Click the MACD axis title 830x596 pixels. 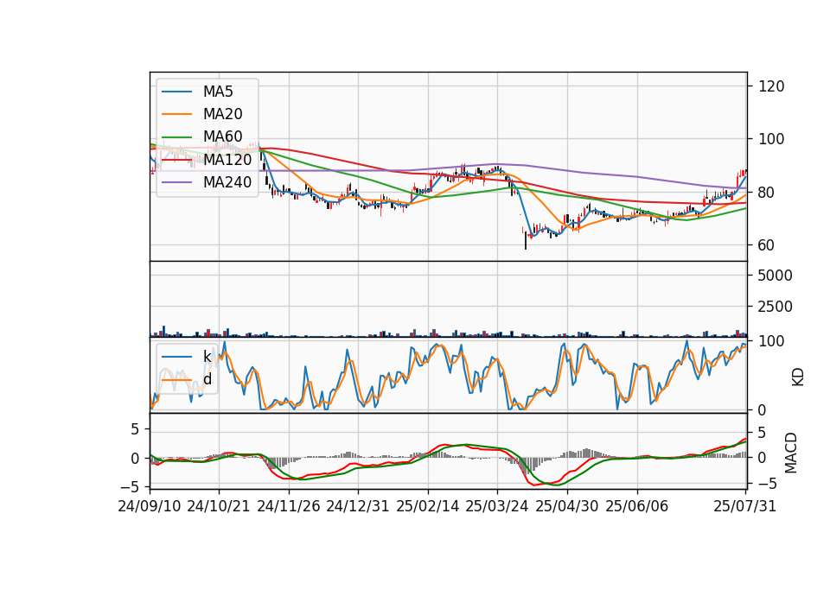pyautogui.click(x=791, y=453)
